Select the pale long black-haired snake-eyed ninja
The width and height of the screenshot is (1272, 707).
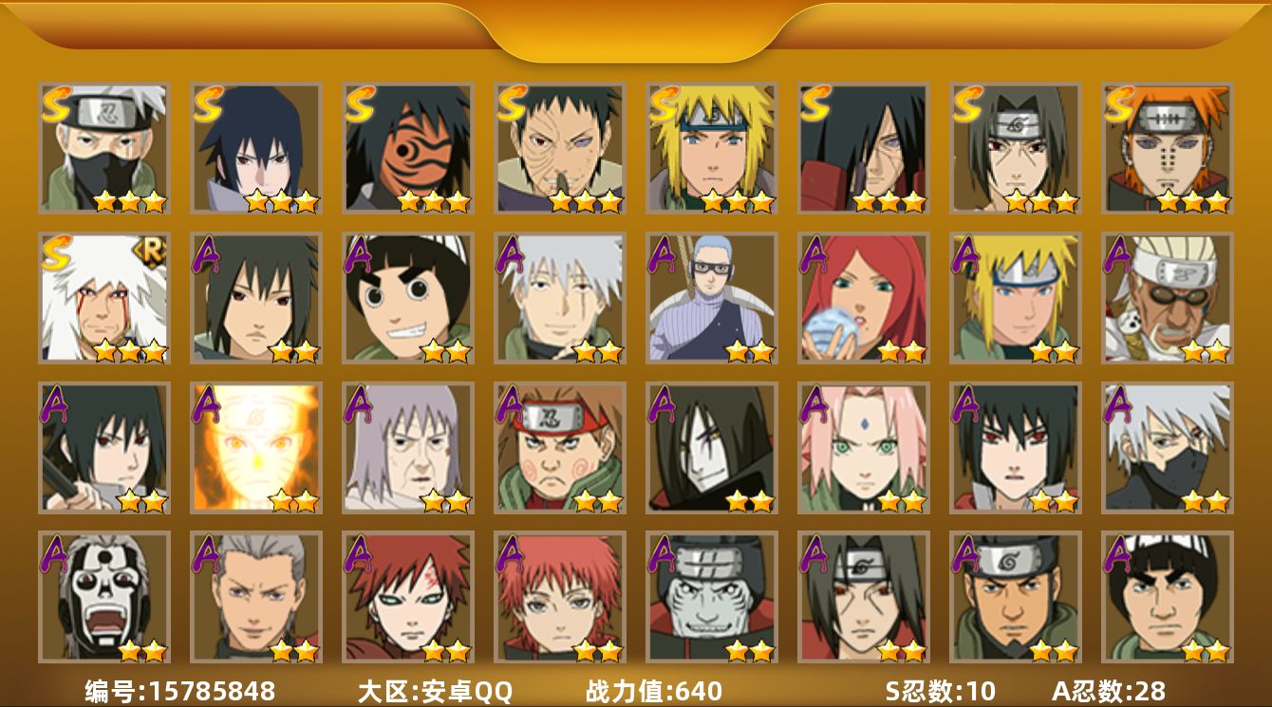click(712, 448)
